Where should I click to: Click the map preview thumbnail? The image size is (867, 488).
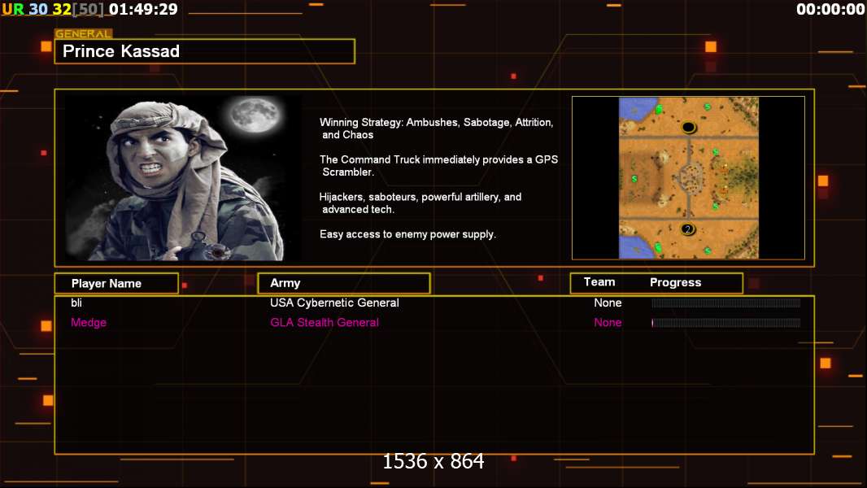point(688,178)
